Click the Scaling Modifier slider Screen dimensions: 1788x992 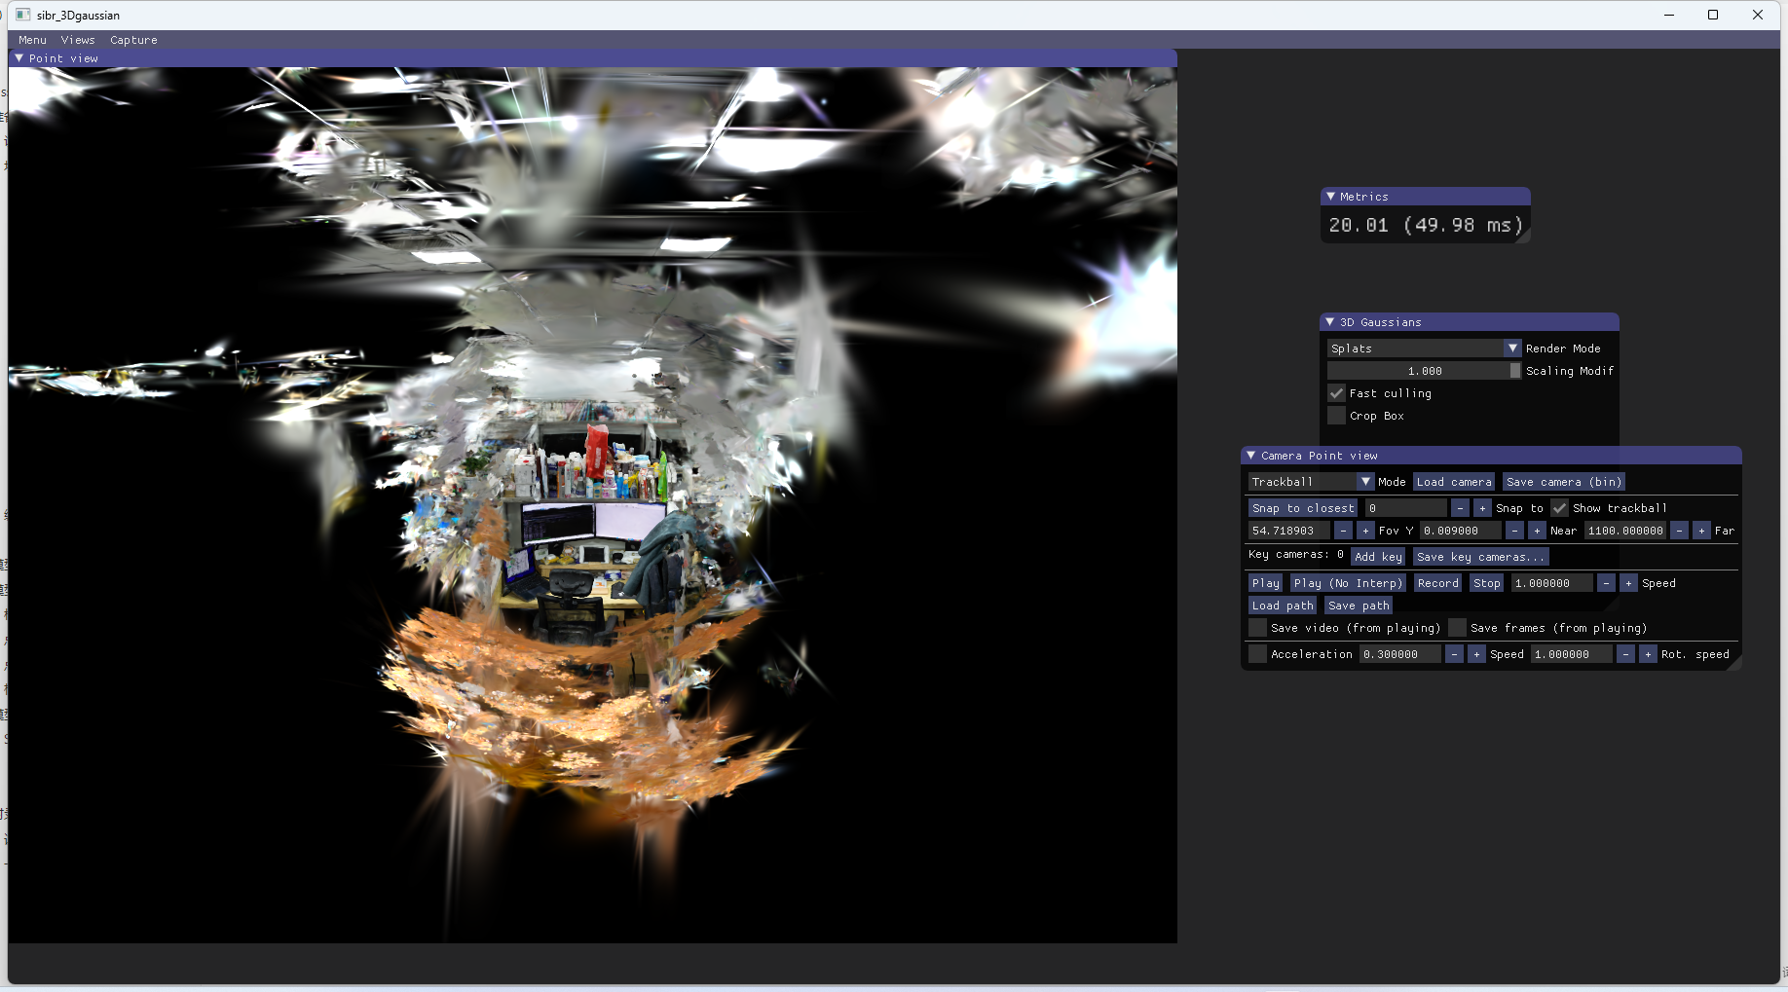tap(1425, 371)
